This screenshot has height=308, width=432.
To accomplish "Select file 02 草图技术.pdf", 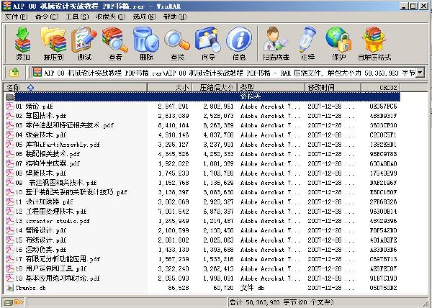I will pos(41,116).
